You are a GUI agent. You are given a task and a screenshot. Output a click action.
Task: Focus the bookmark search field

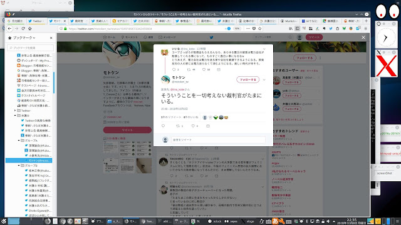(x=31, y=47)
